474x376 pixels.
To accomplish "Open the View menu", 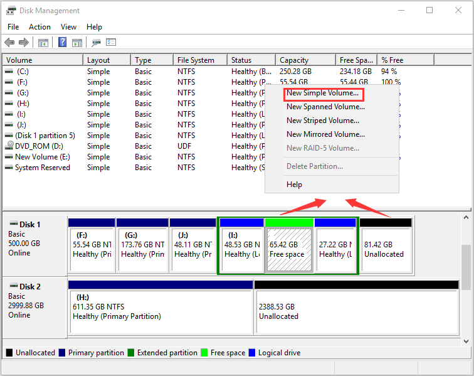I will [x=68, y=27].
